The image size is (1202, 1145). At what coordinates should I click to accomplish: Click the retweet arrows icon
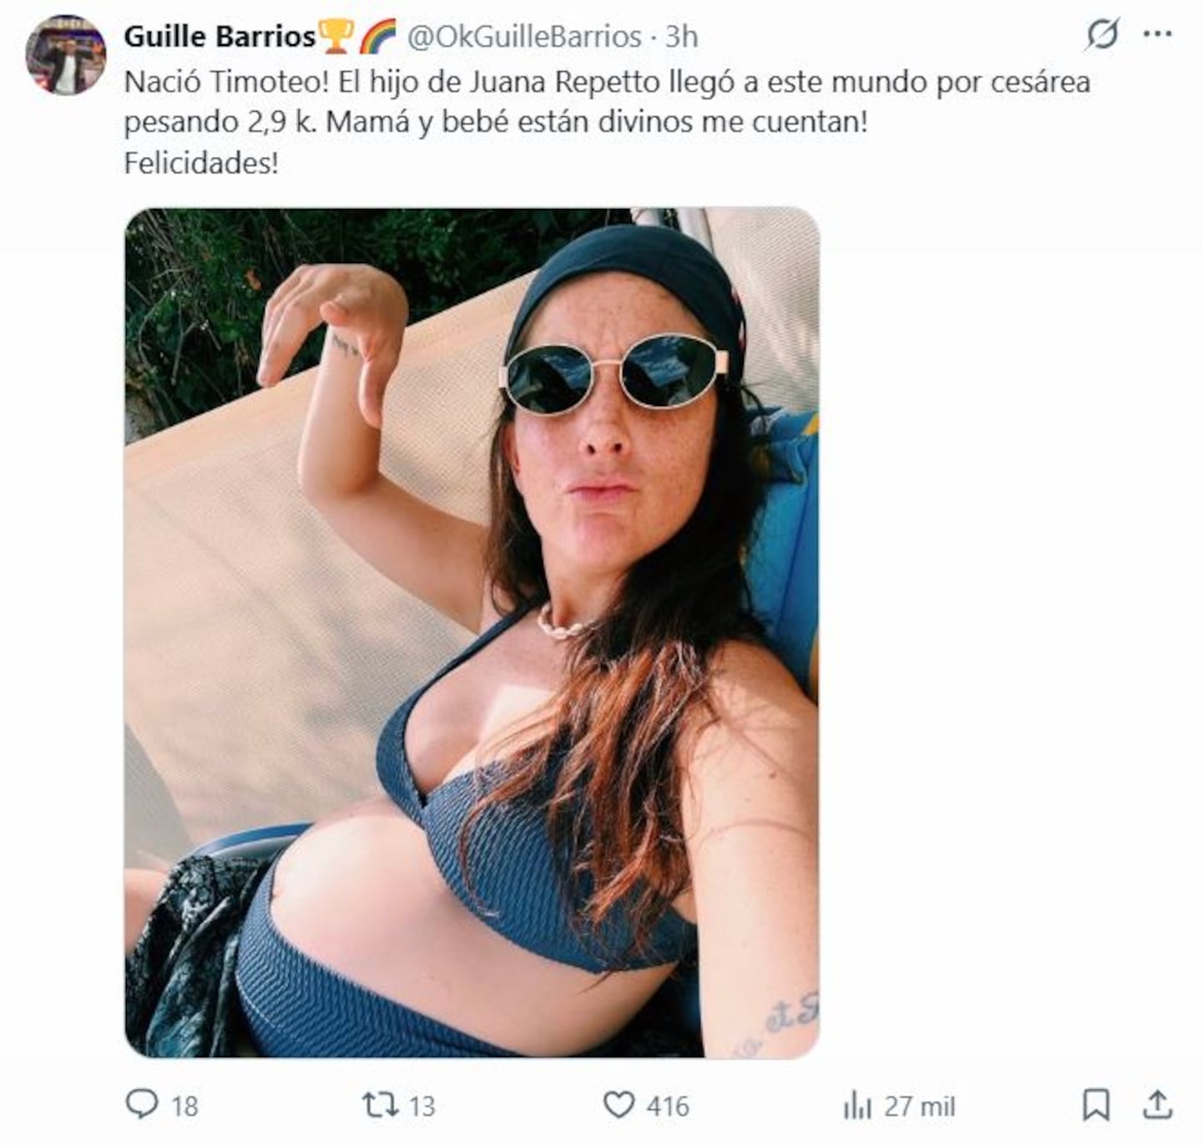coord(380,1105)
